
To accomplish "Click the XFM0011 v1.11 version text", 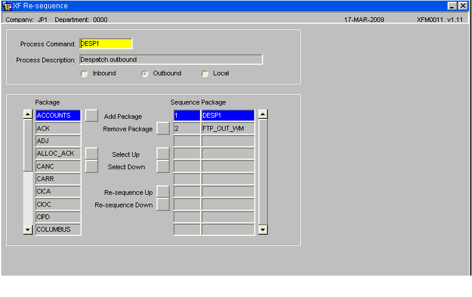I will (439, 20).
